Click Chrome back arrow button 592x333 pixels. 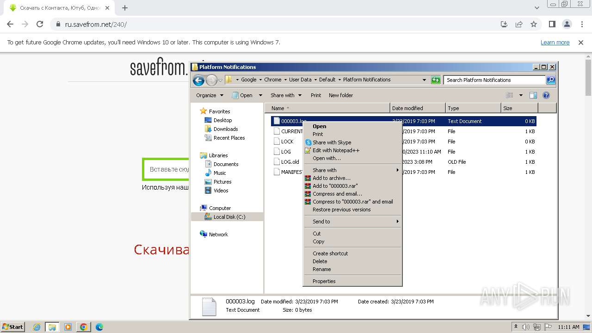coord(10,24)
